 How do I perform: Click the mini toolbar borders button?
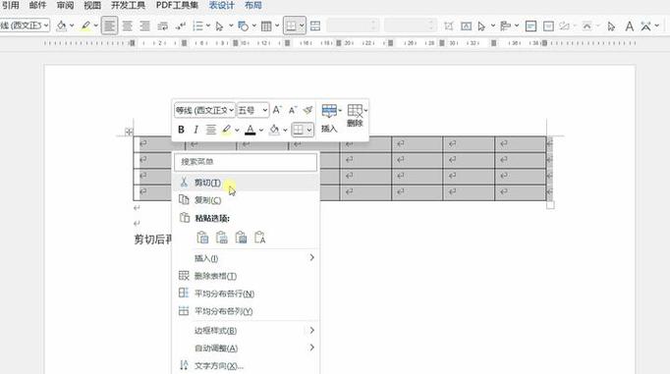(x=299, y=130)
